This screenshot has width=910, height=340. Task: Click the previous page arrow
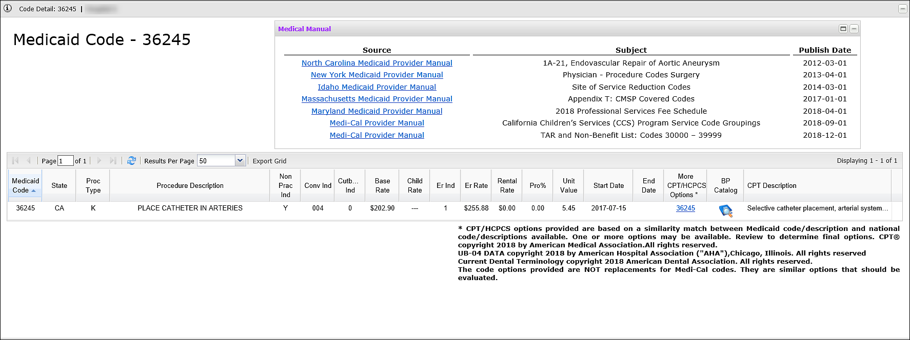click(x=29, y=161)
